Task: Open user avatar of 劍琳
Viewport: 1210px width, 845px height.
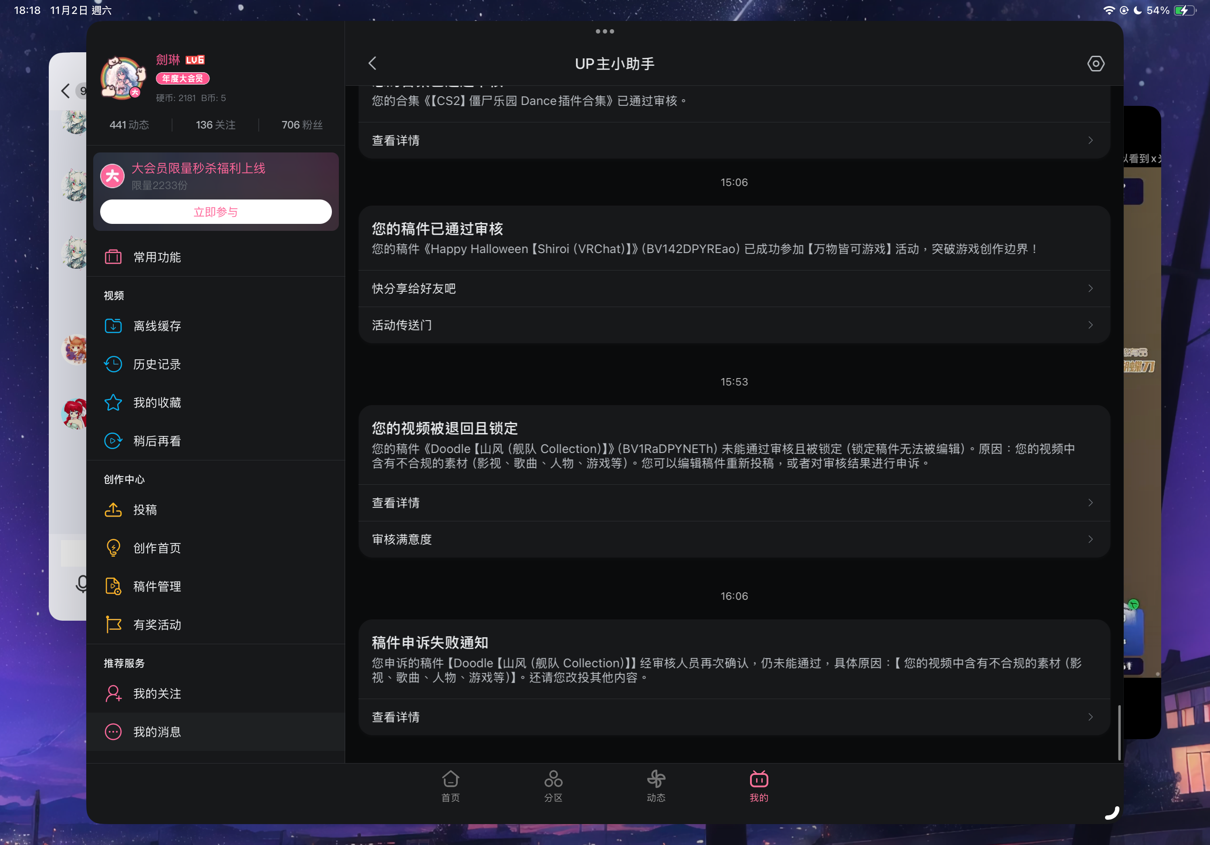Action: click(123, 78)
